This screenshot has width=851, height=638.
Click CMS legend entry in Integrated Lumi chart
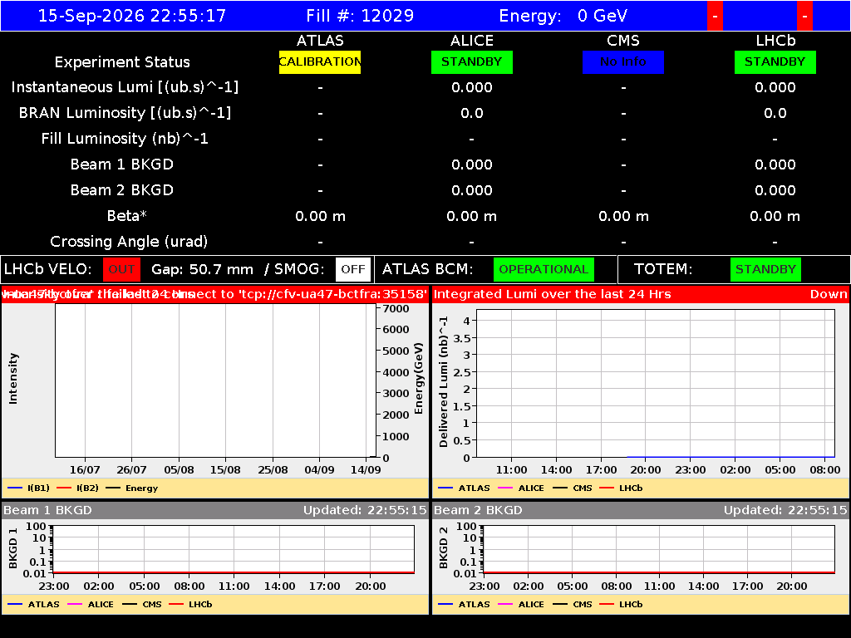[x=573, y=488]
